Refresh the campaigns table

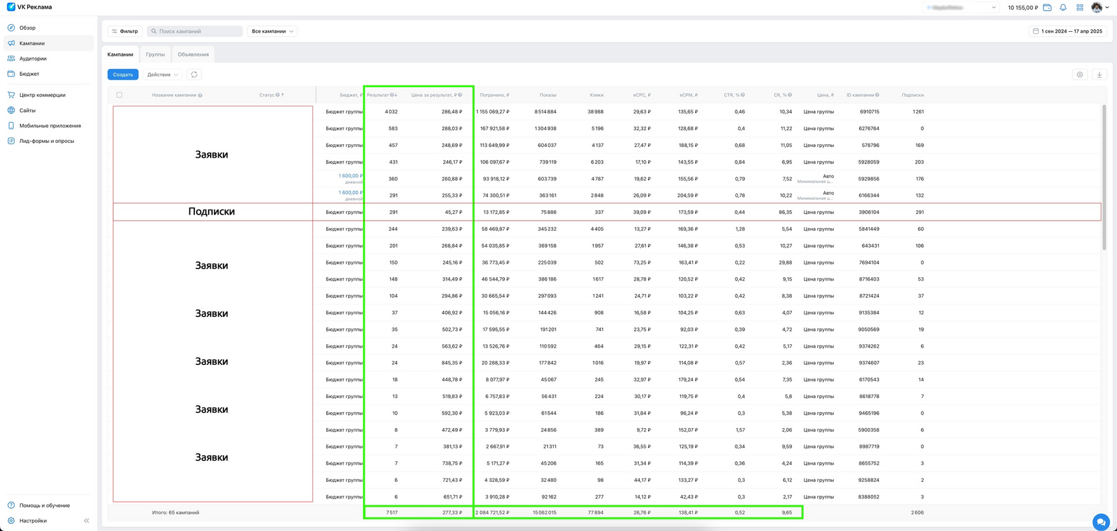pyautogui.click(x=194, y=74)
